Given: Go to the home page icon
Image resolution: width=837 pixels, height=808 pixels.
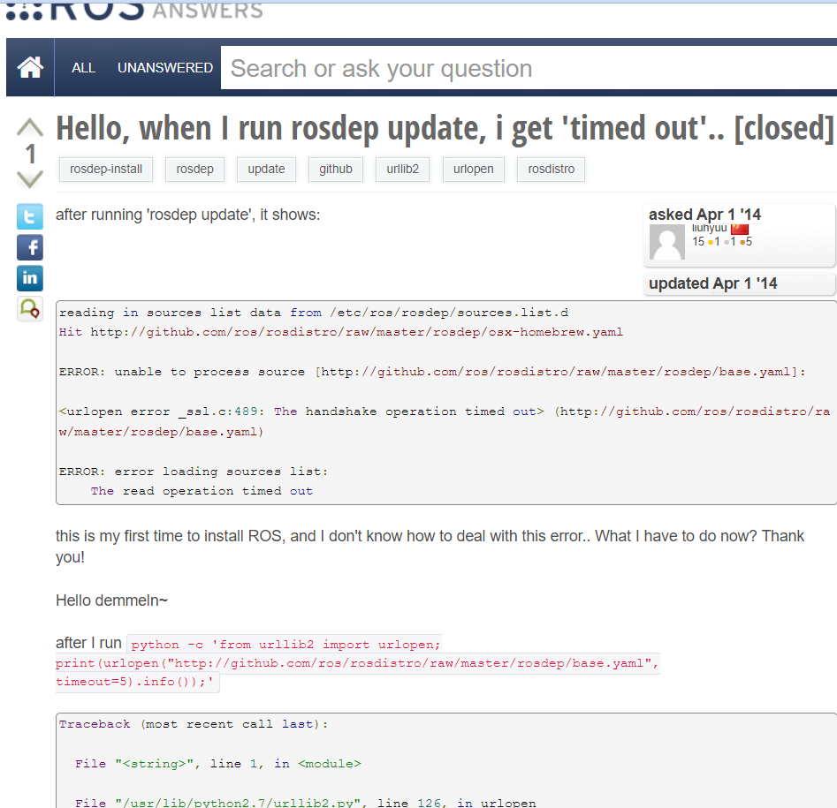Looking at the screenshot, I should (30, 68).
